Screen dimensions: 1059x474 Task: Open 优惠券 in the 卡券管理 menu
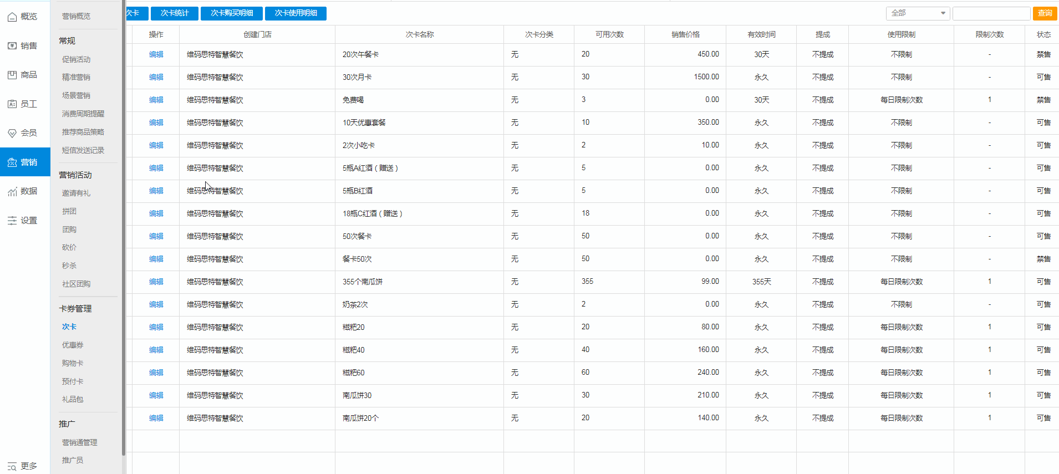(x=73, y=345)
